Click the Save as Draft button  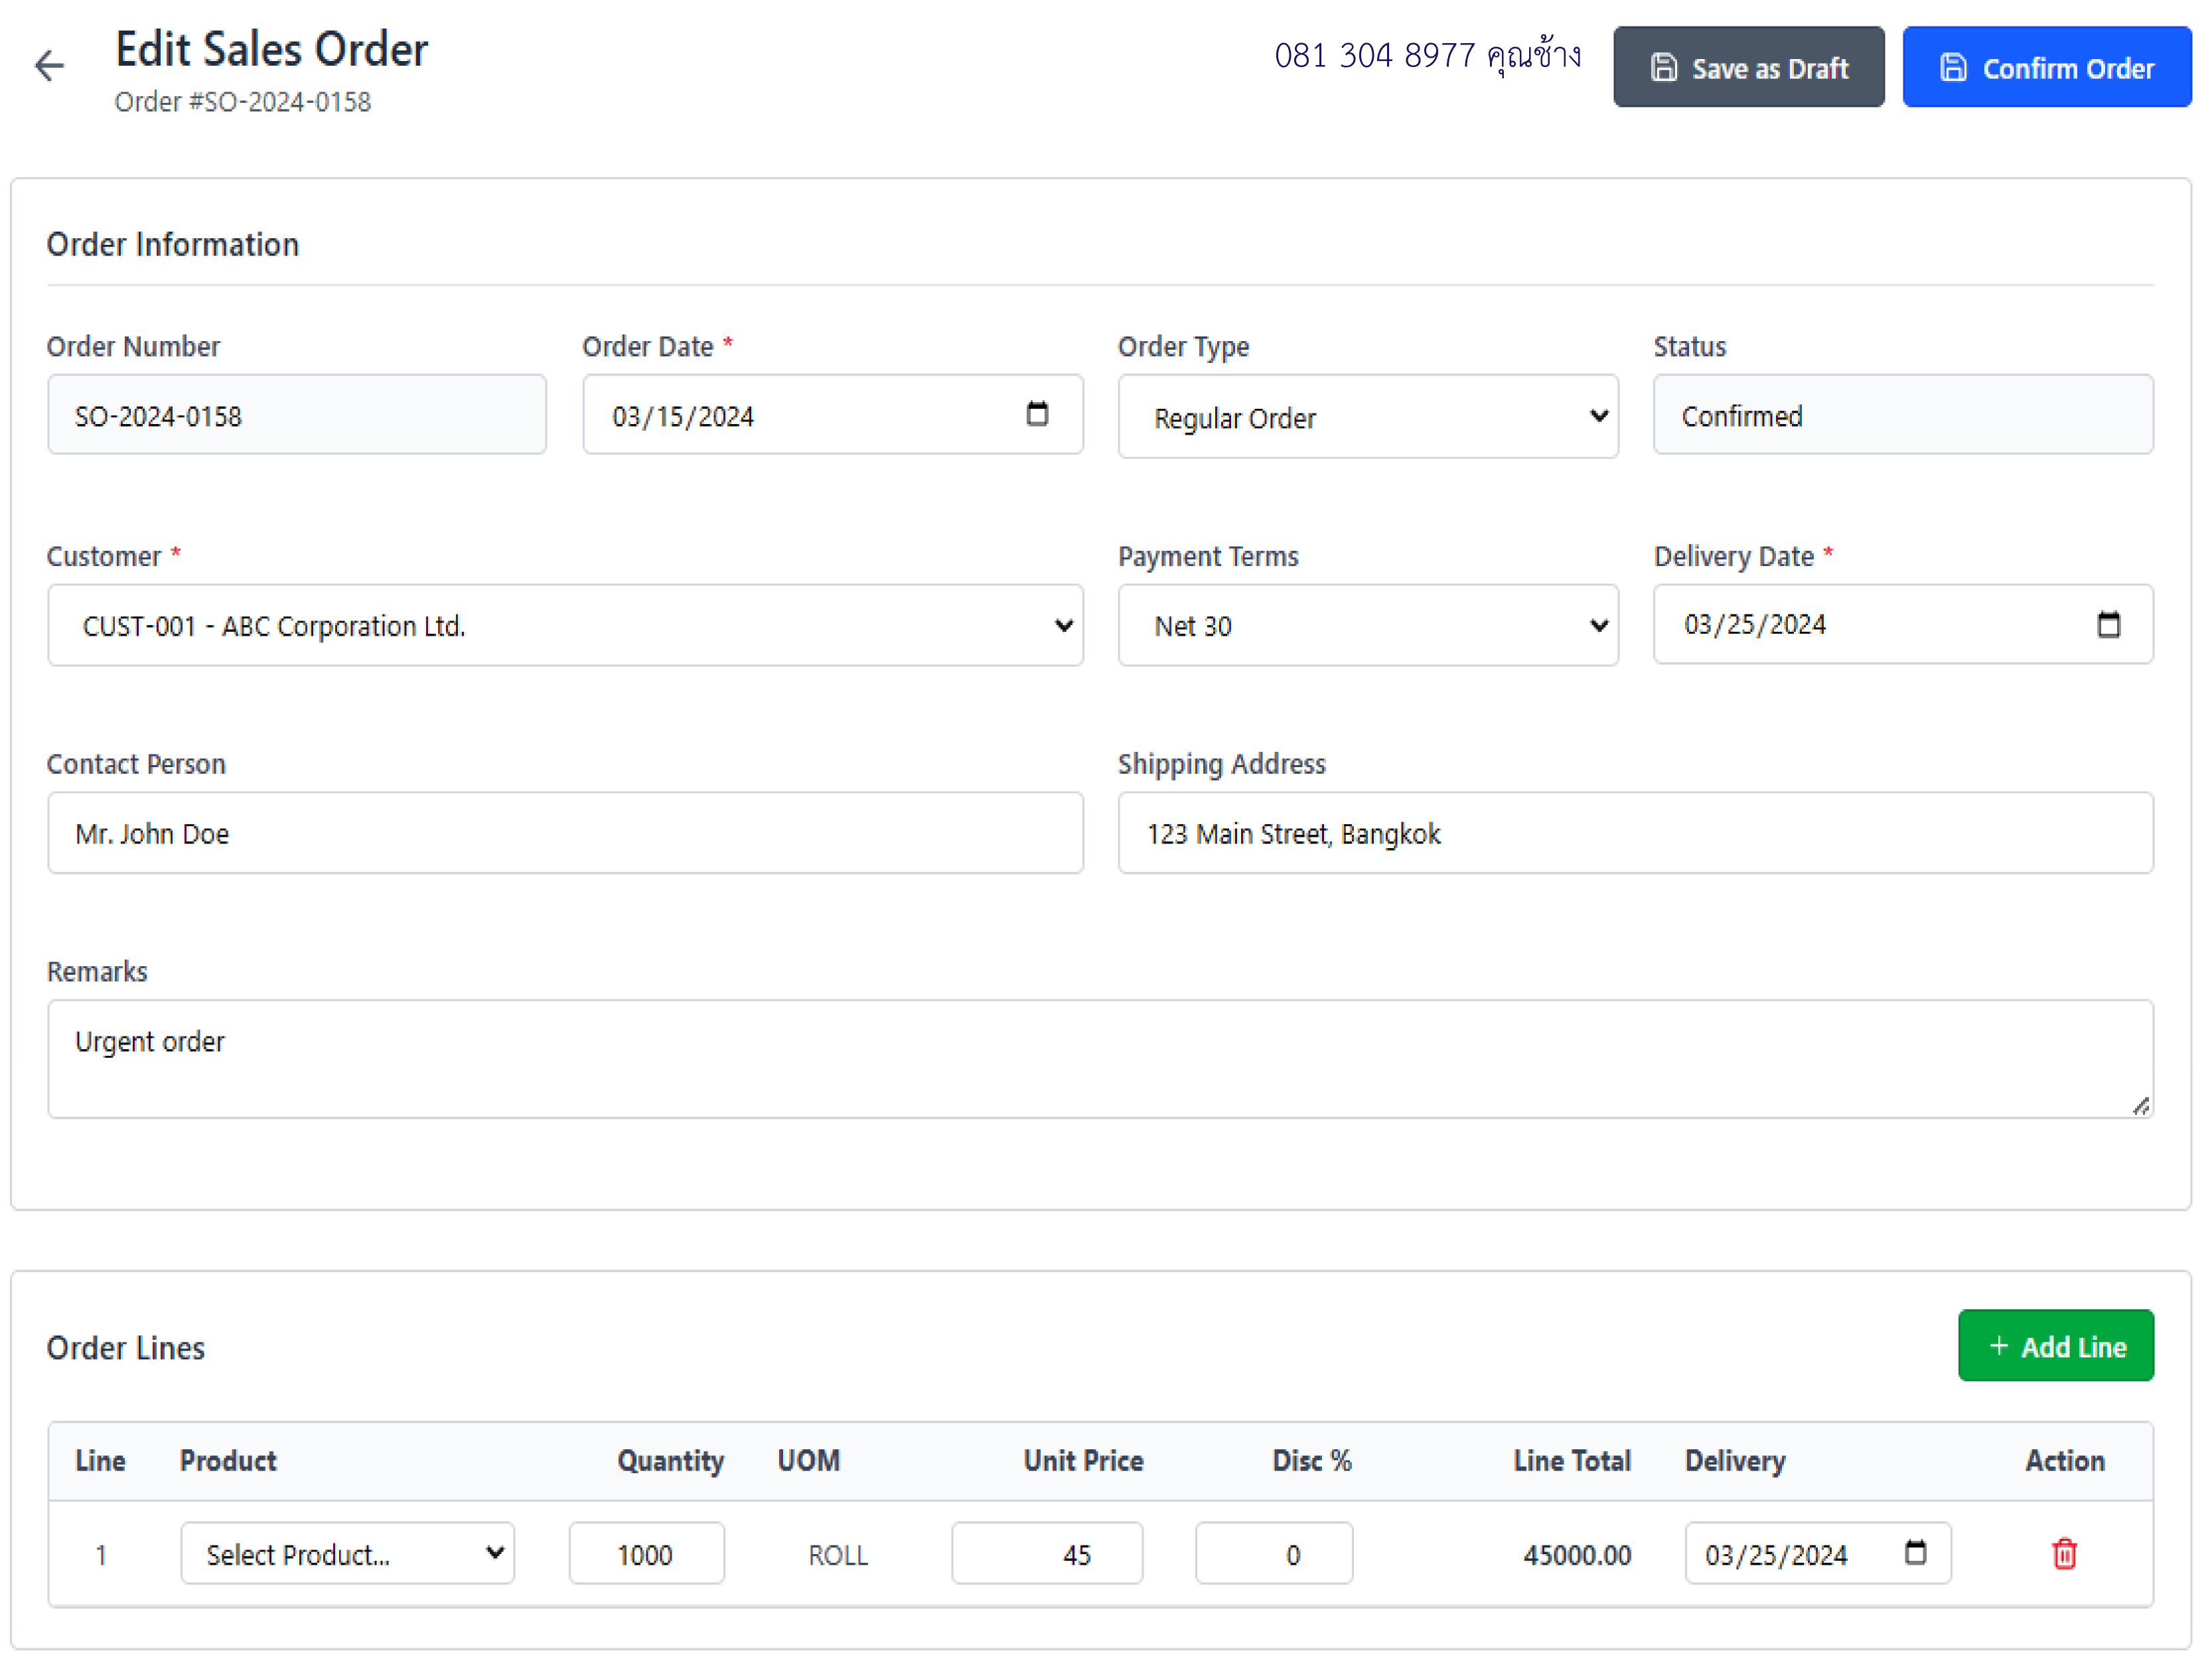(1748, 67)
